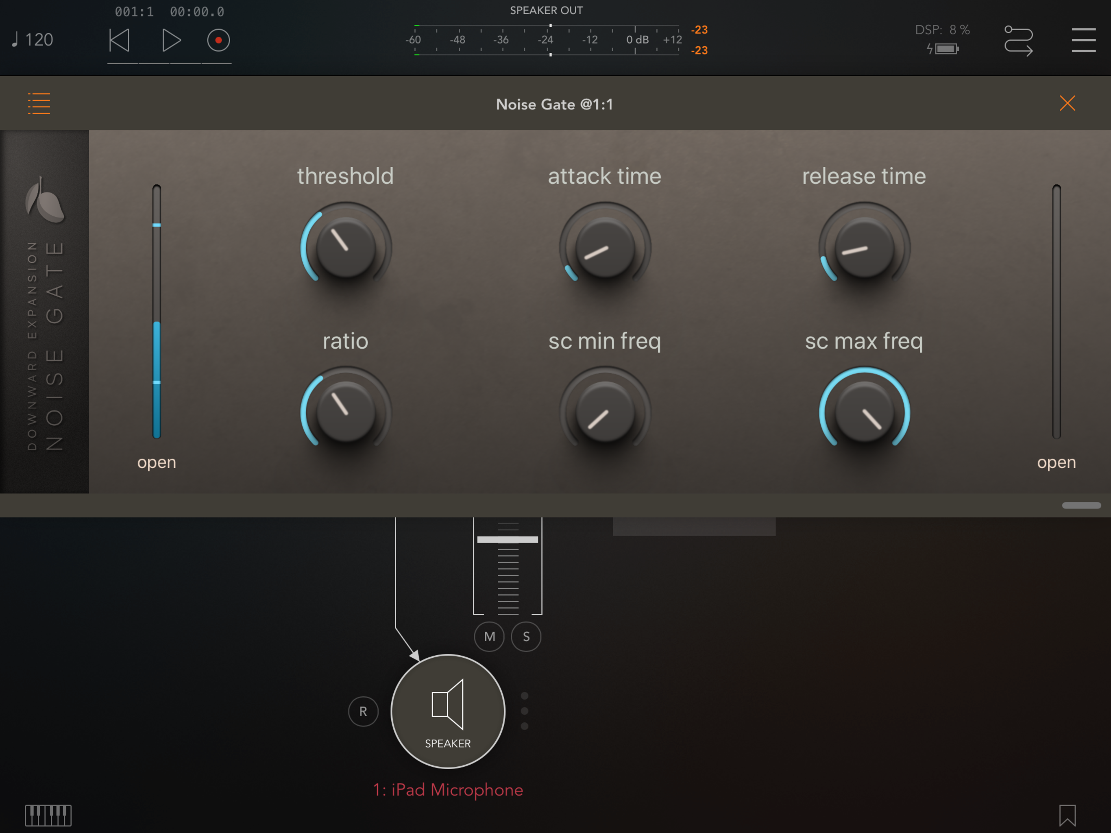Viewport: 1111px width, 833px height.
Task: Tap the Speaker output node
Action: click(x=447, y=711)
